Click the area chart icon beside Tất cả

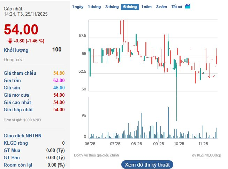(x=188, y=6)
